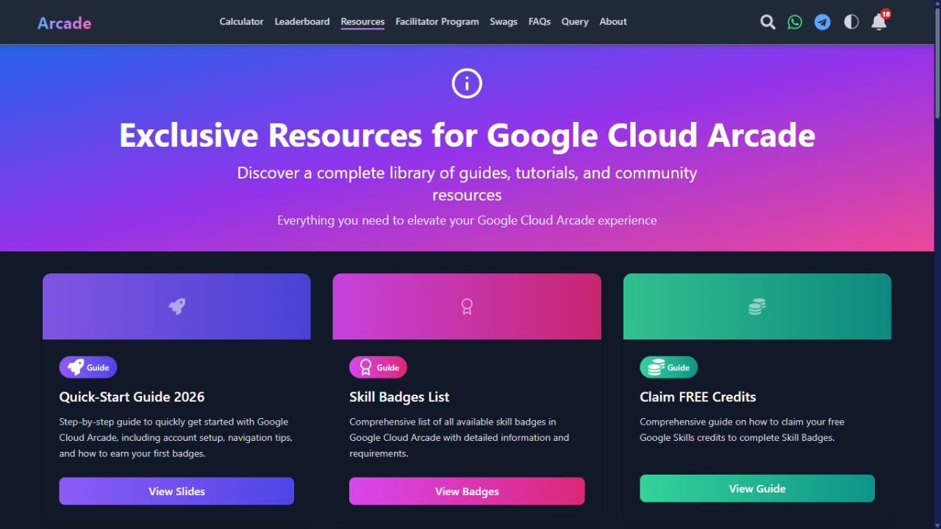
Task: Click the info circle icon in banner
Action: tap(467, 84)
